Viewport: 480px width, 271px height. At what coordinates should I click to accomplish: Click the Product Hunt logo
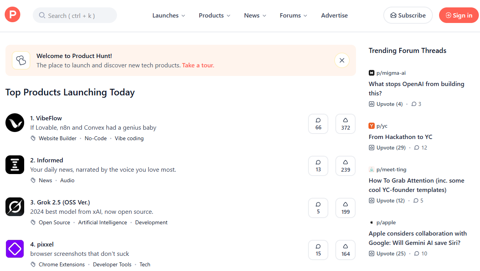[12, 14]
